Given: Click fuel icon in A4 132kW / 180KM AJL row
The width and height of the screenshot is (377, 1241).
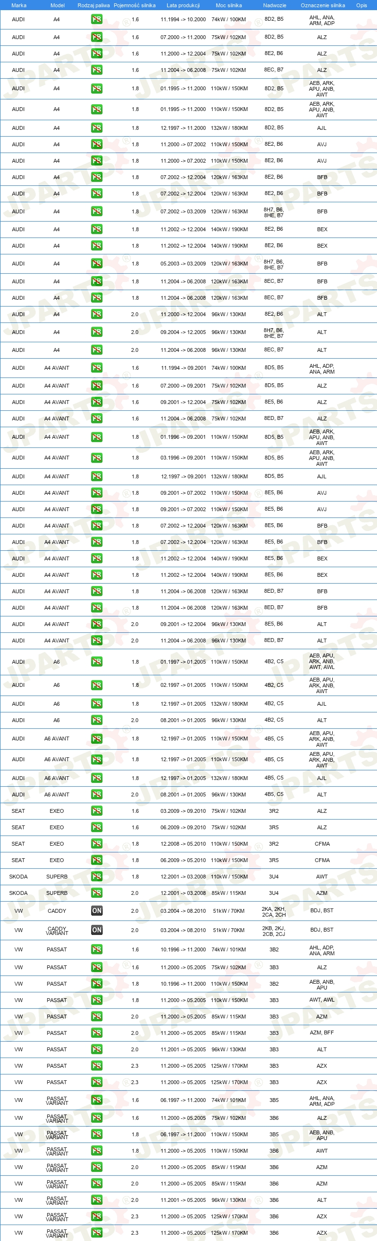Looking at the screenshot, I should tap(96, 128).
